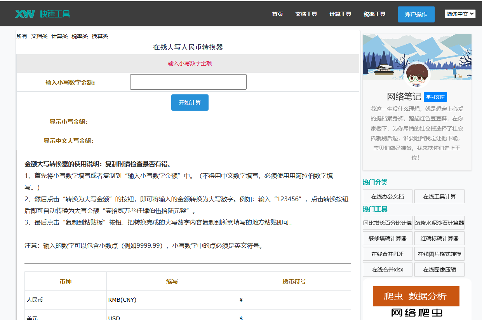Open the 简体中文 language dropdown

[460, 14]
